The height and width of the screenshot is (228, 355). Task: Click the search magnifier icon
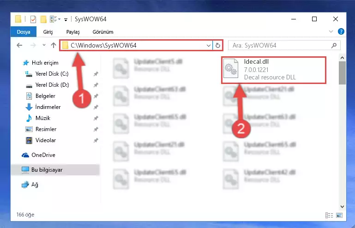pyautogui.click(x=334, y=46)
